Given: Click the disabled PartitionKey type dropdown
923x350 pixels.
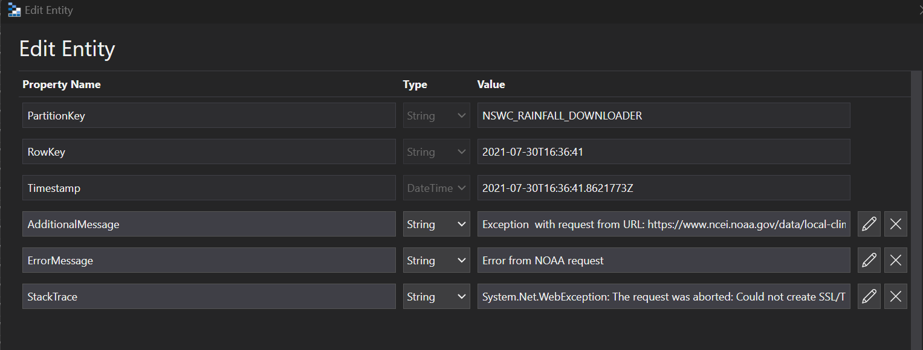Looking at the screenshot, I should point(436,115).
